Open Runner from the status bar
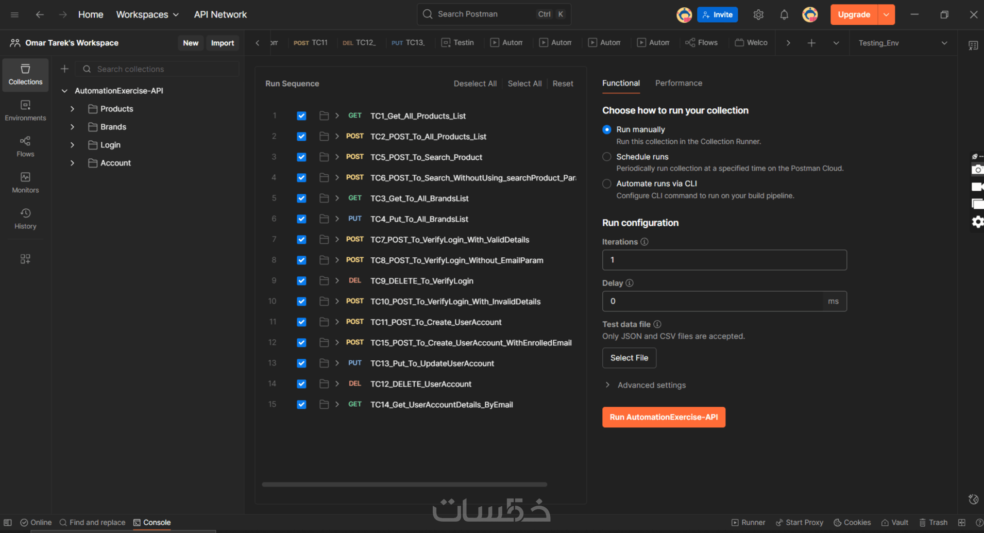Viewport: 984px width, 533px height. coord(748,522)
